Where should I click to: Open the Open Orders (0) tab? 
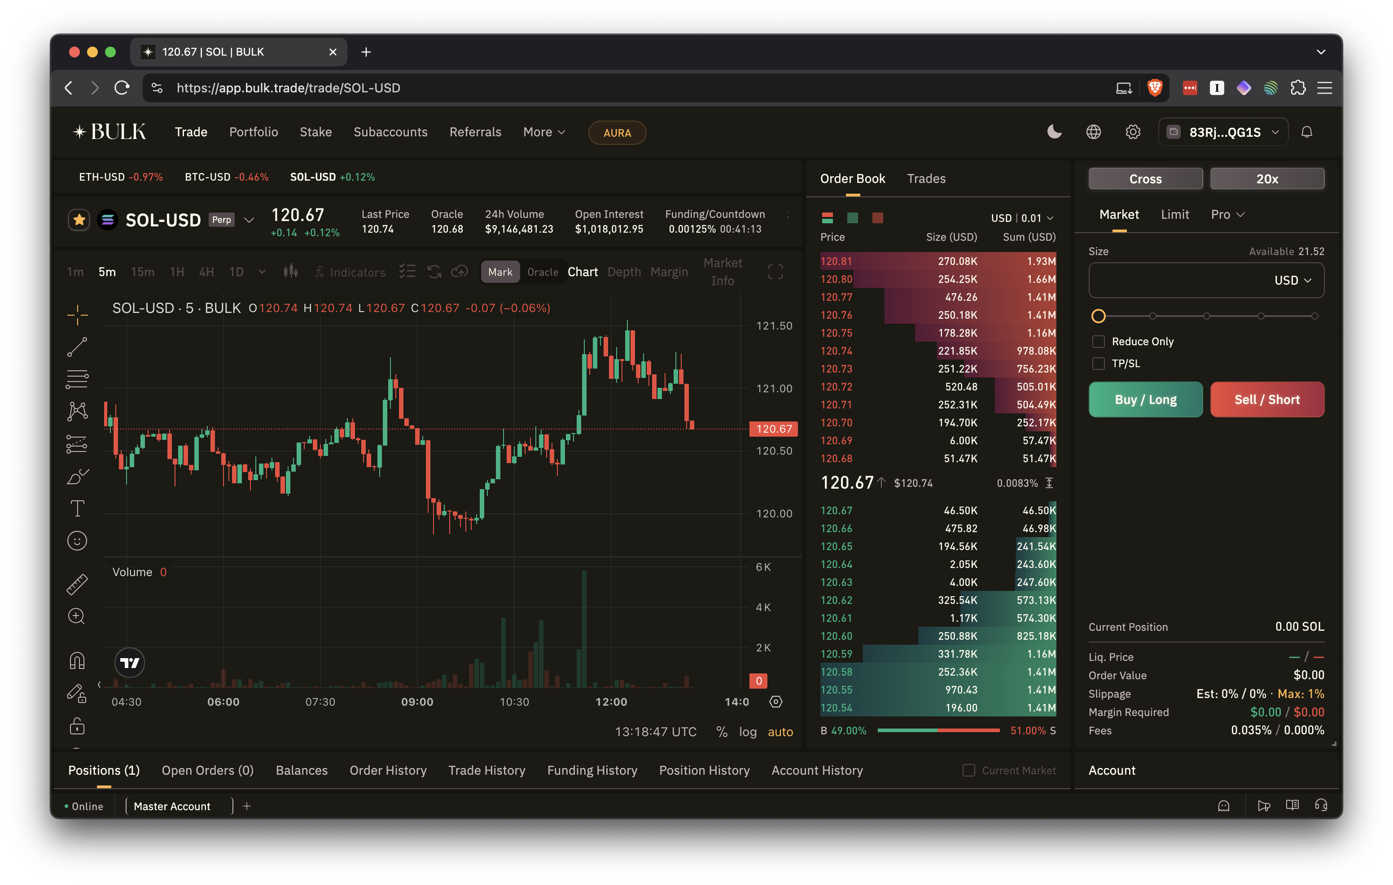[x=208, y=771]
